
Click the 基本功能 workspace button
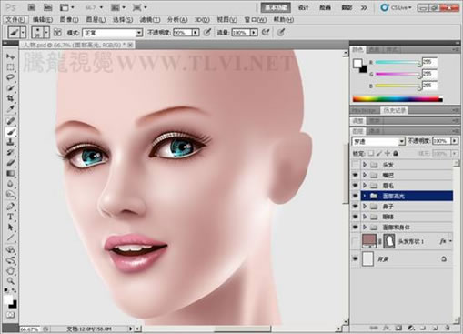[276, 7]
